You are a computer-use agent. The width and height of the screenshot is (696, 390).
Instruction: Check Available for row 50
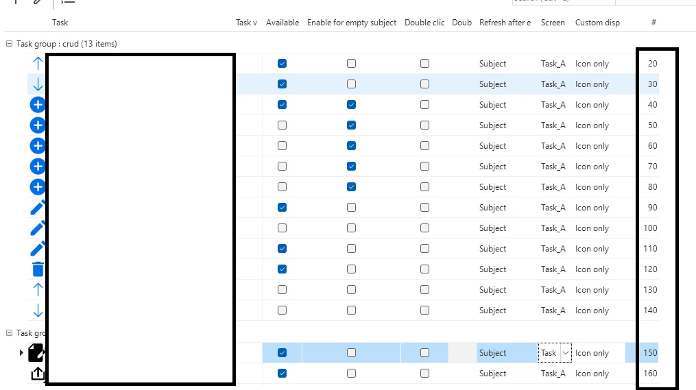[282, 125]
